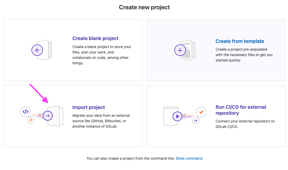Open Create blank project
Viewport: 288px width, 170px height.
95,38
